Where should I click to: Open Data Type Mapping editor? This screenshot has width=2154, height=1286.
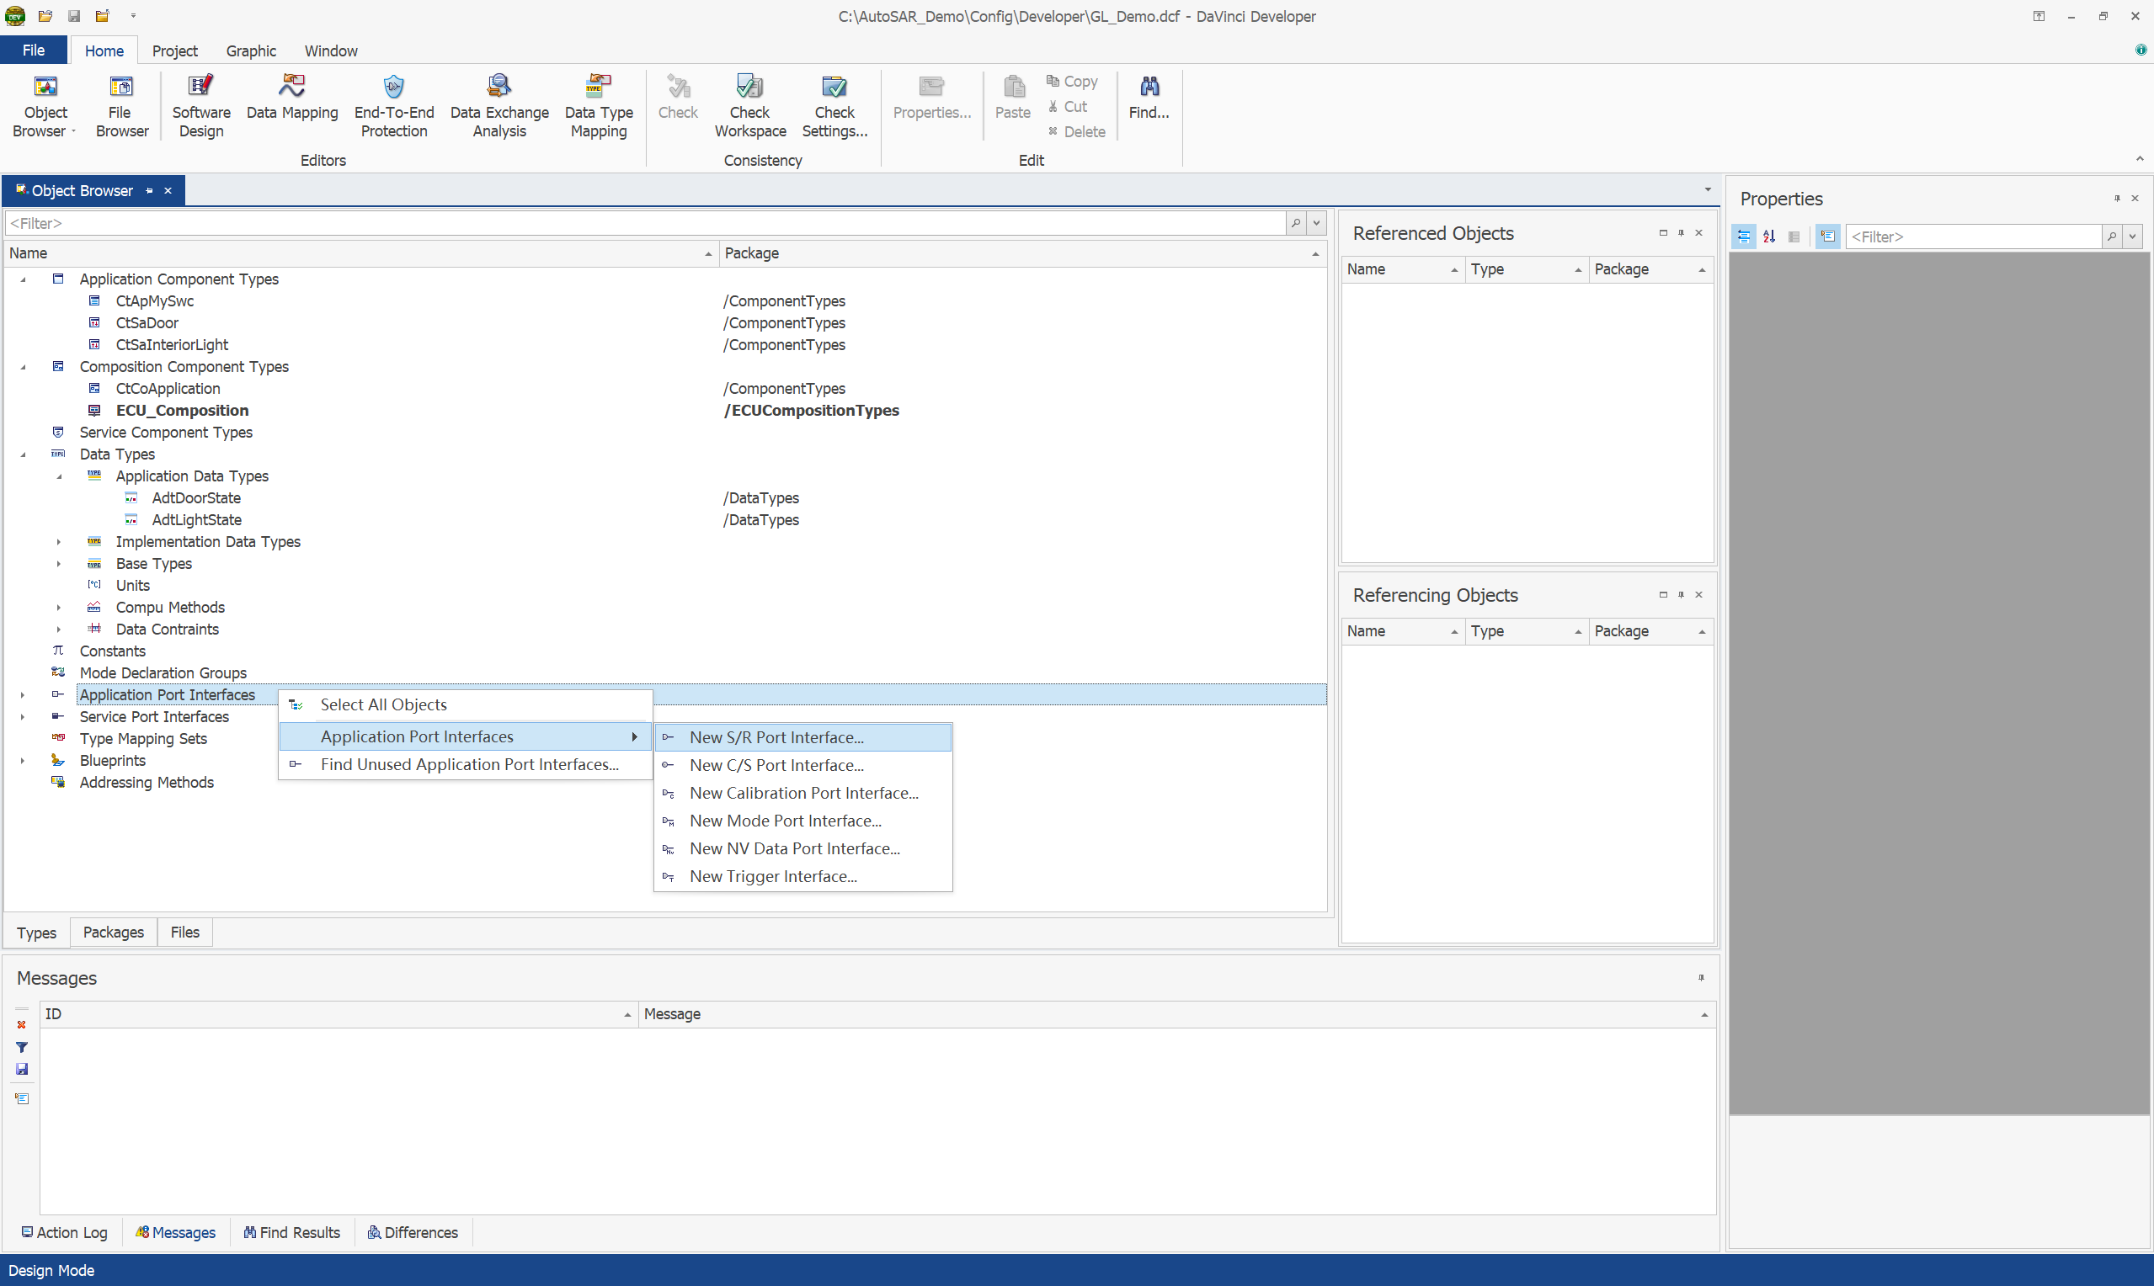click(x=598, y=107)
